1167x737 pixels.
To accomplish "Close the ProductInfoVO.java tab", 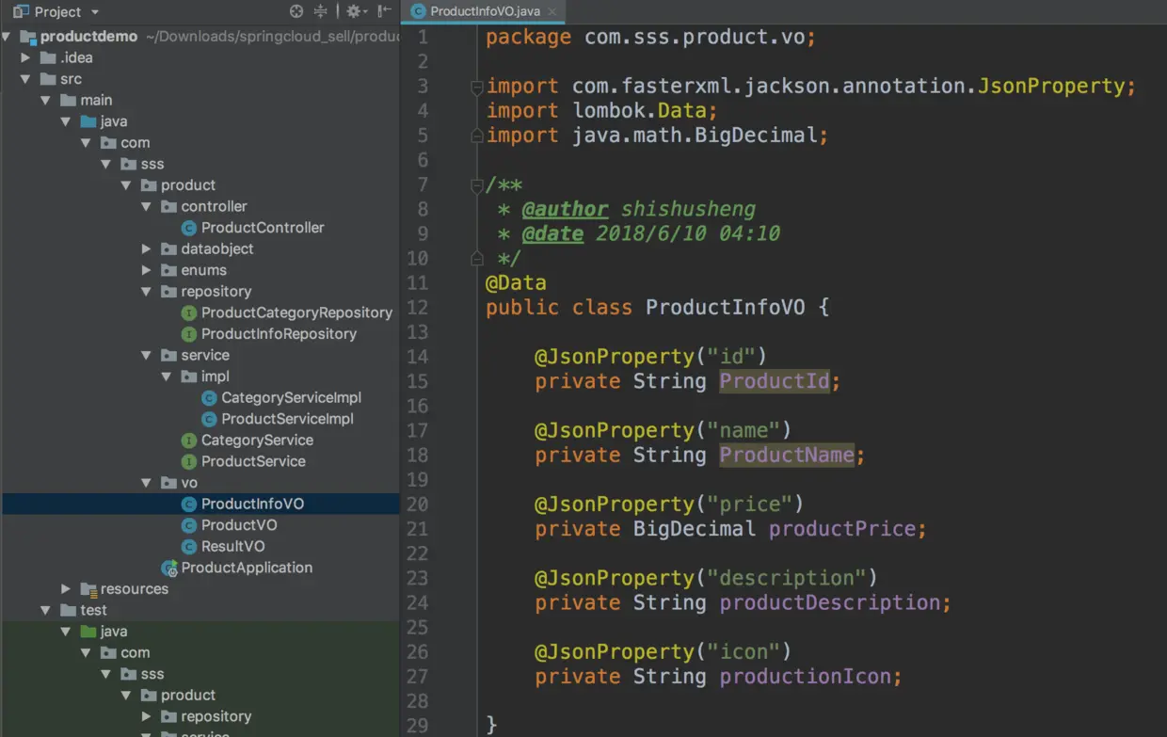I will coord(552,12).
